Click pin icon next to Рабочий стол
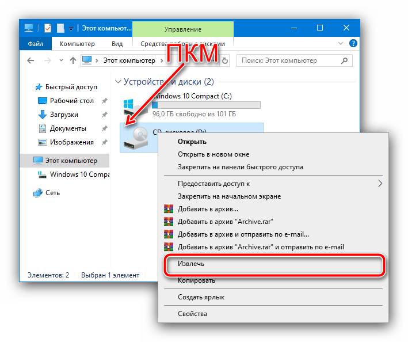This screenshot has height=342, width=408. pos(104,101)
